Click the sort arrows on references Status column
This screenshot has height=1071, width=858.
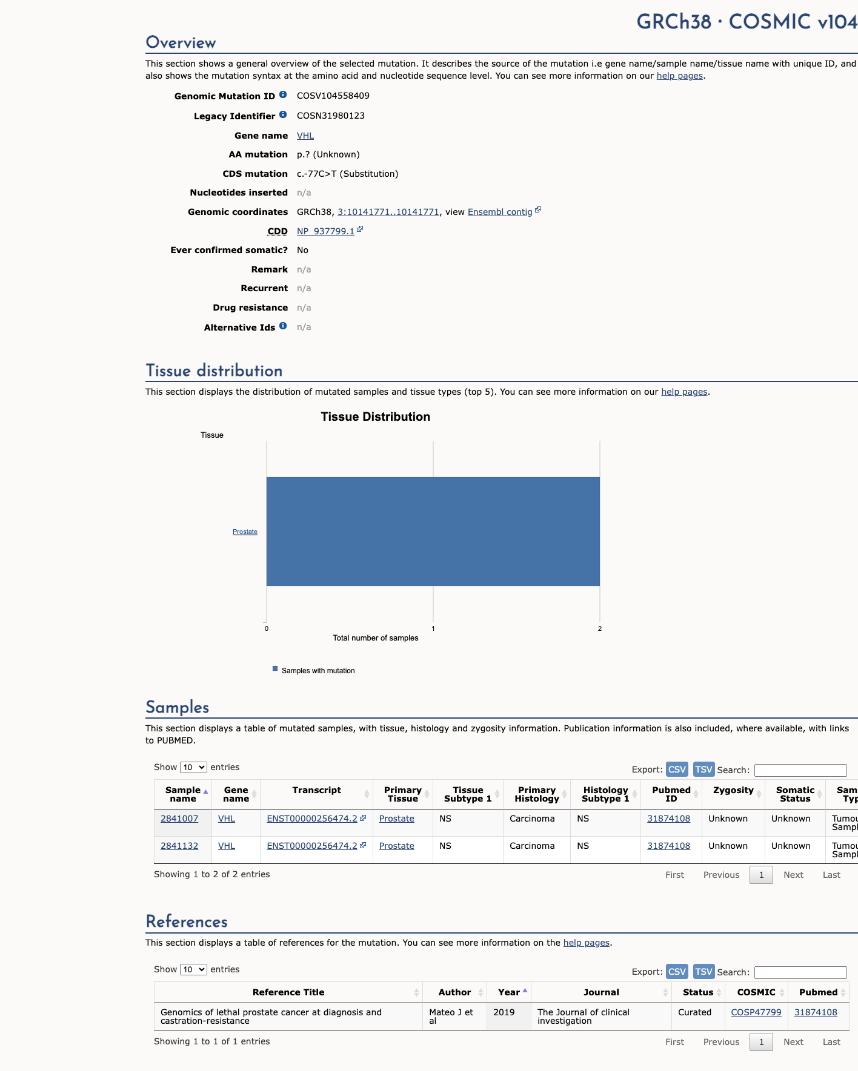719,992
